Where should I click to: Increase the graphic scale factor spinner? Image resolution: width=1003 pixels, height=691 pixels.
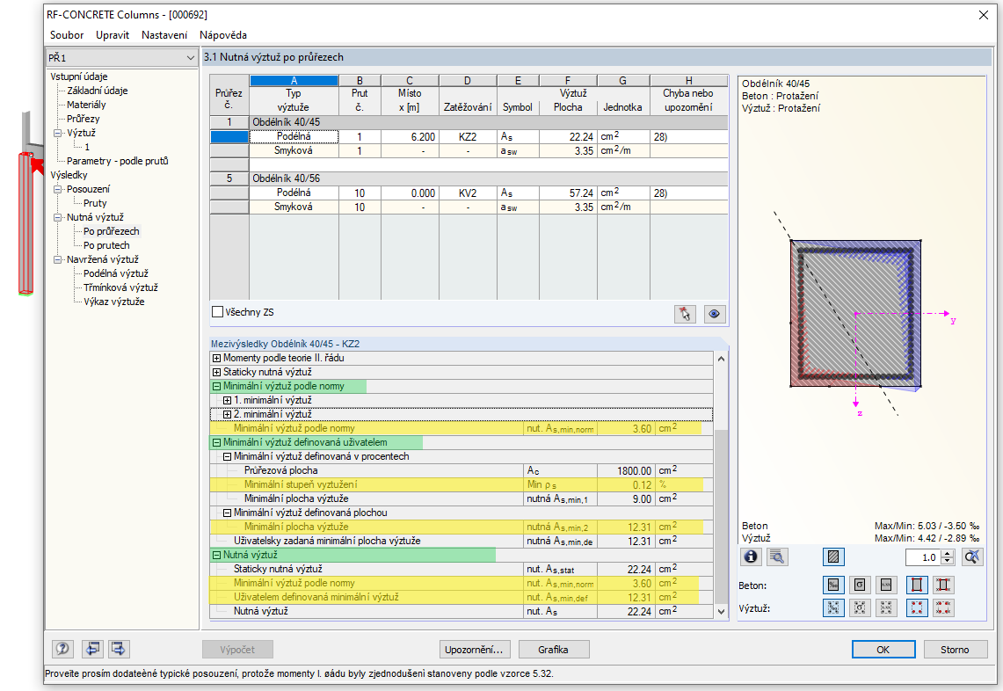(x=948, y=554)
